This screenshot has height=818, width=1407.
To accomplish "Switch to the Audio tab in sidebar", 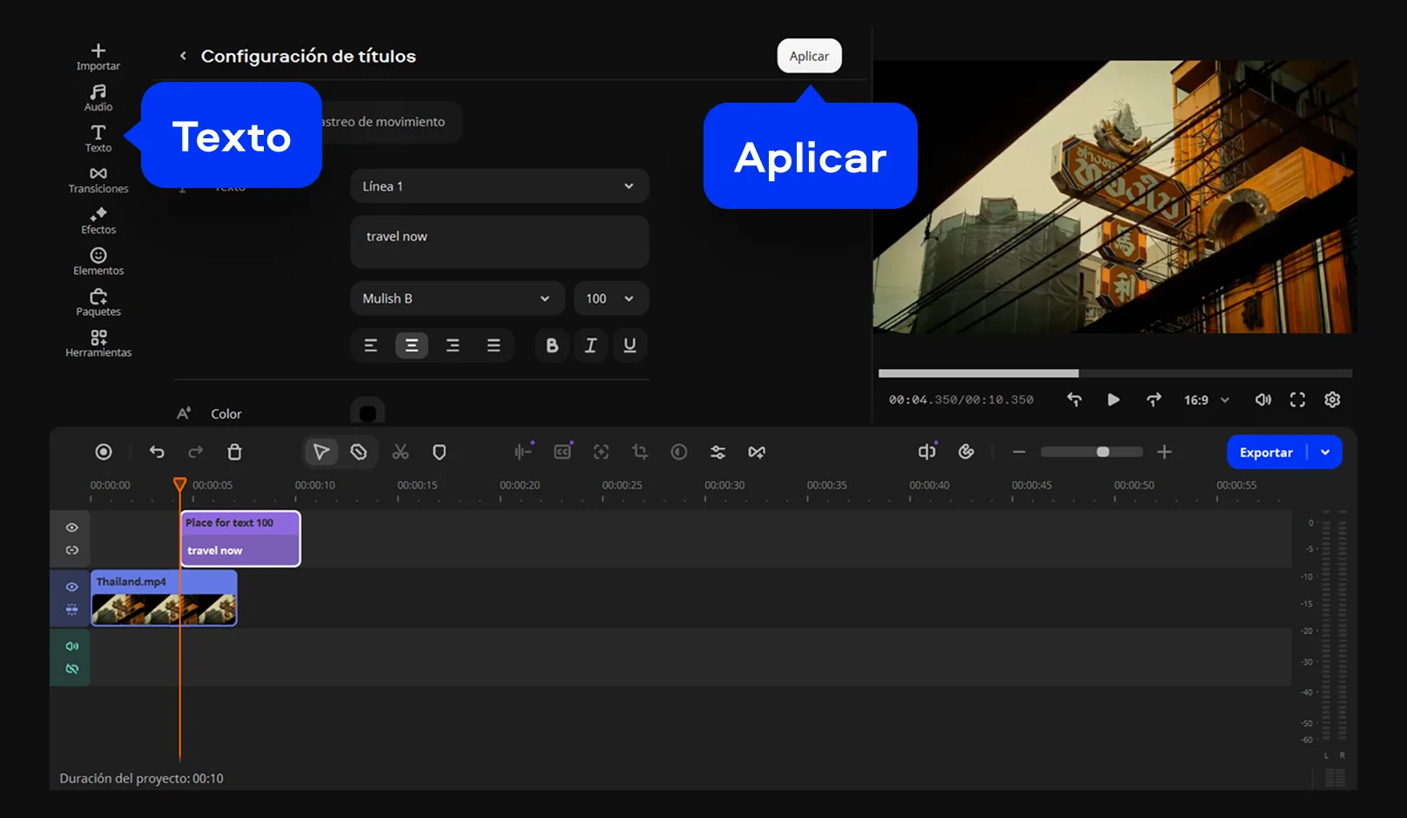I will point(98,98).
